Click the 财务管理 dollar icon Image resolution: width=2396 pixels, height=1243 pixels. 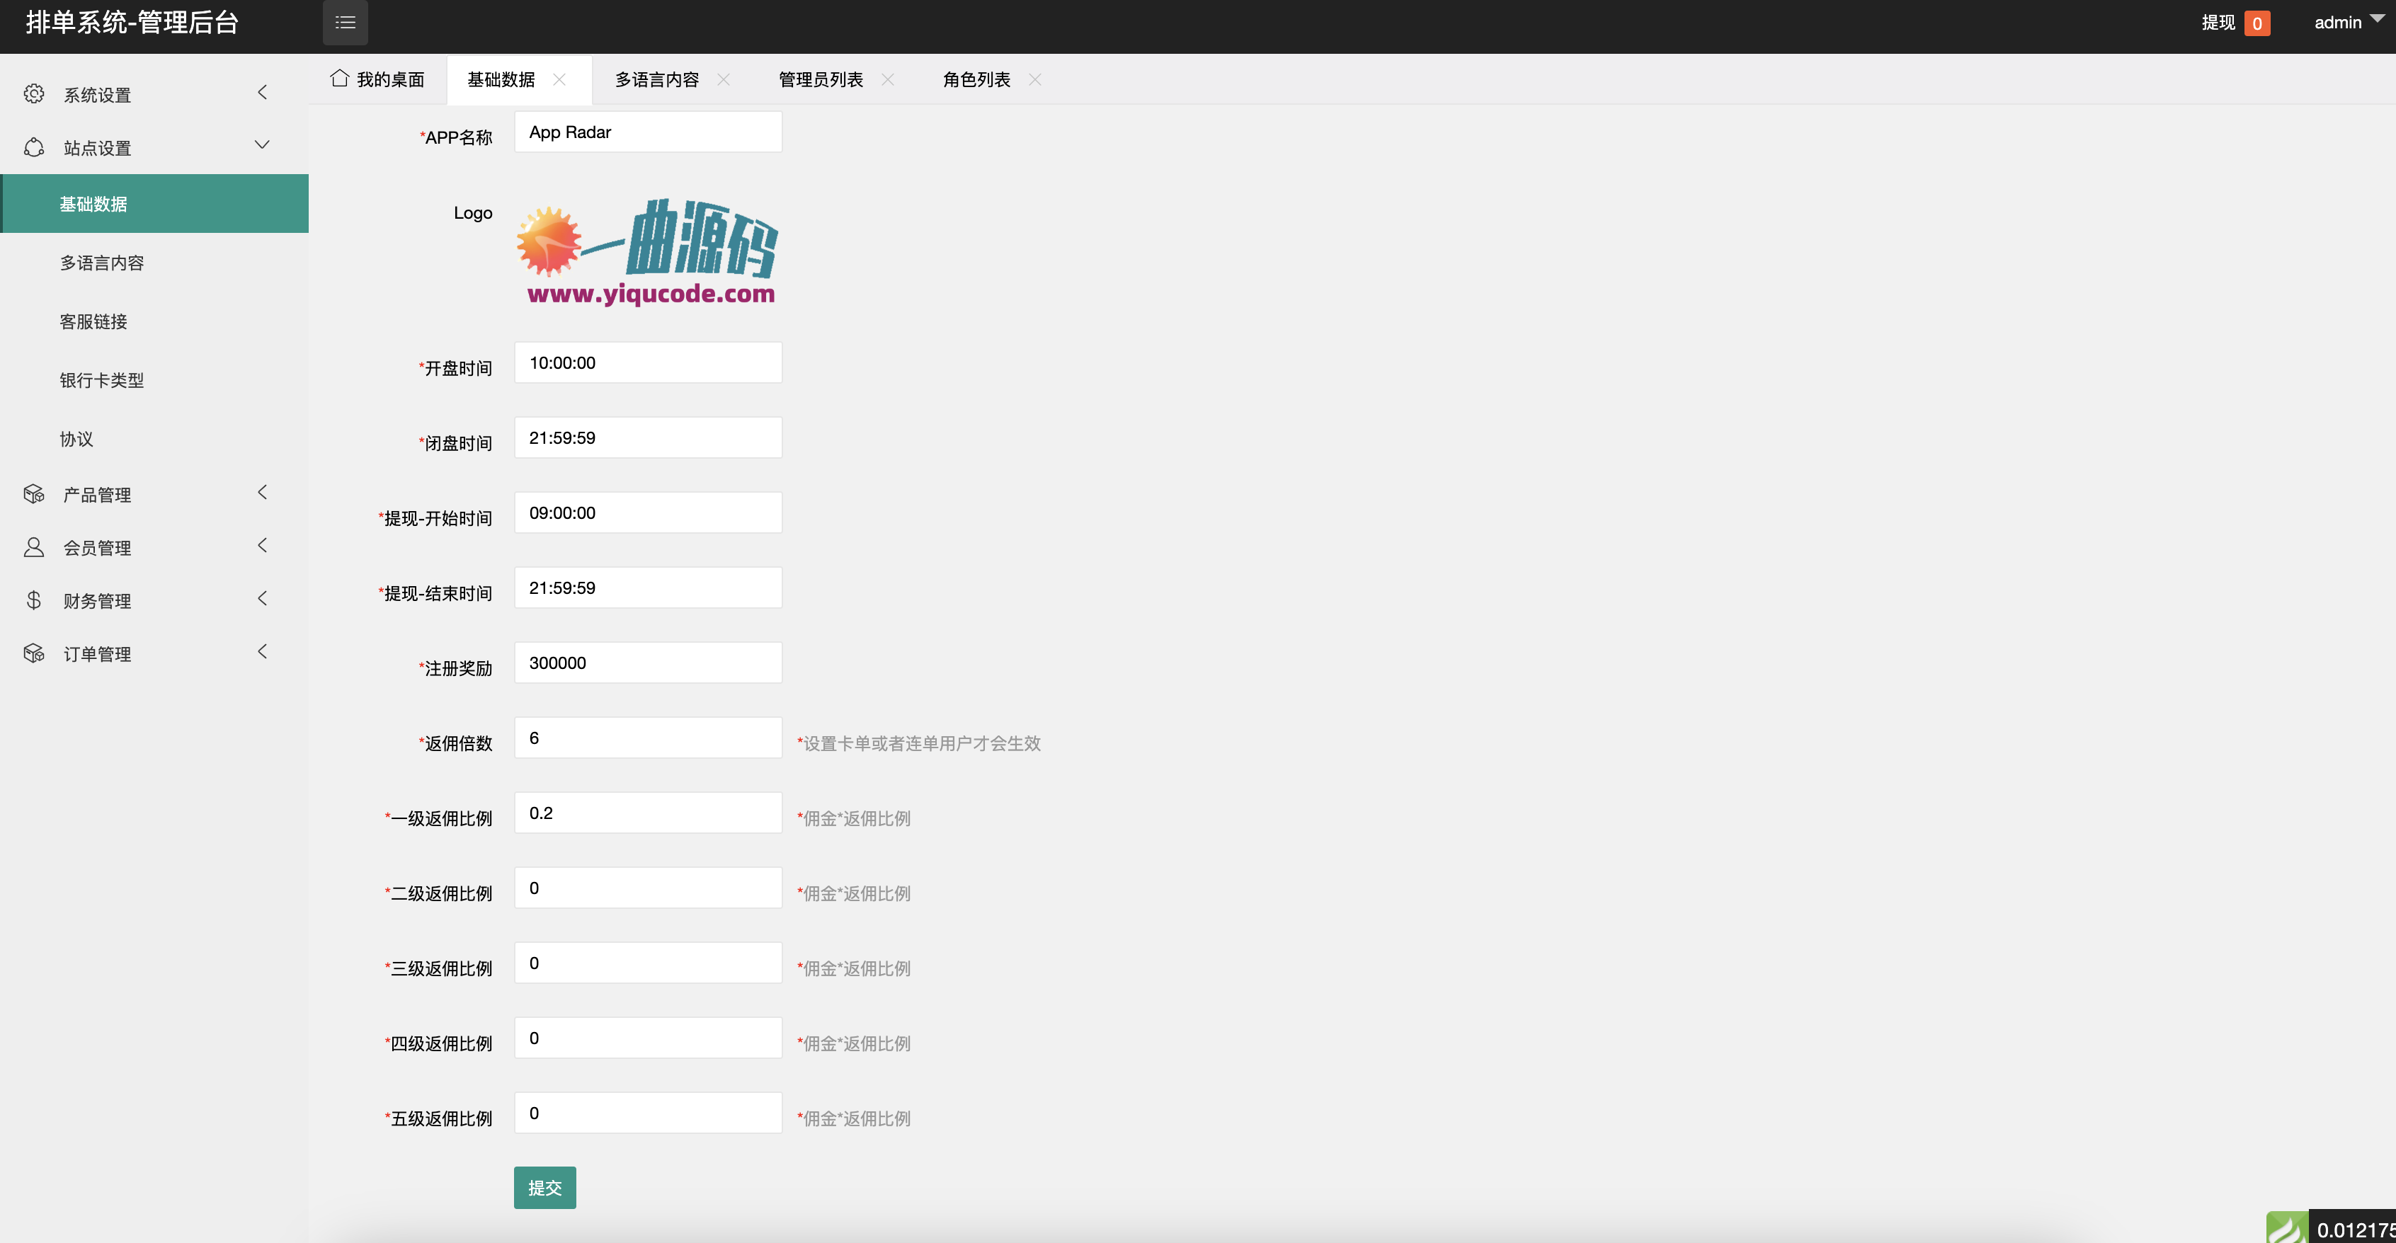coord(35,600)
